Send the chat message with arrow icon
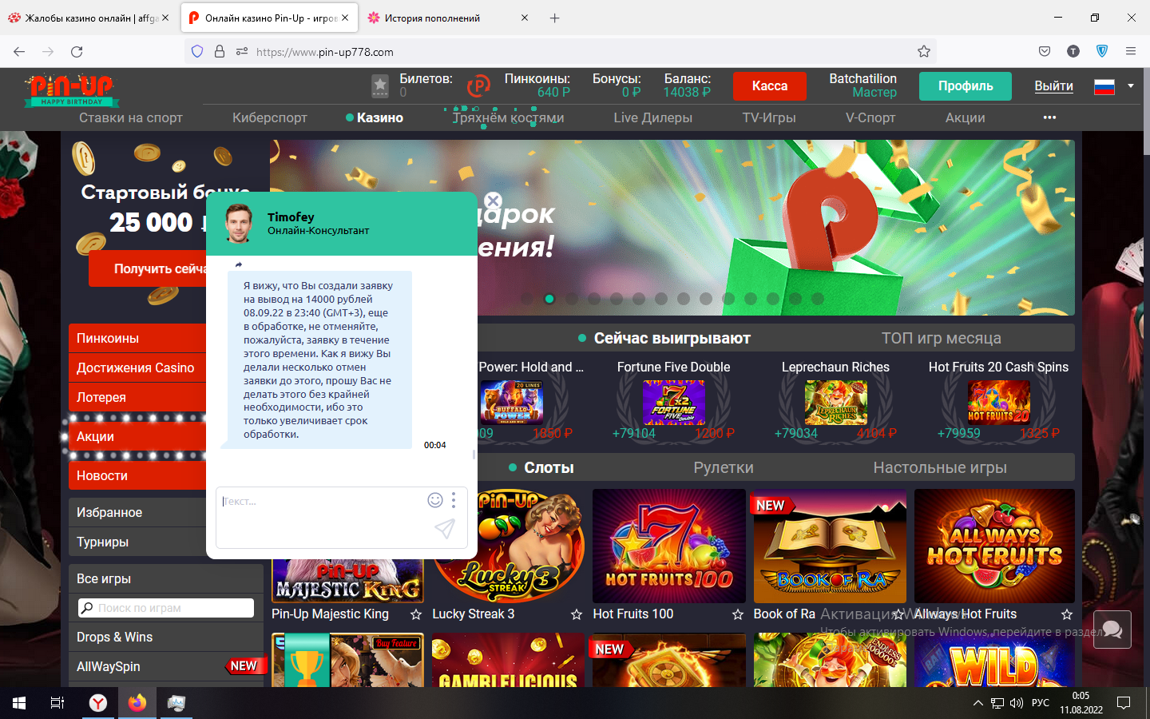 pyautogui.click(x=445, y=528)
